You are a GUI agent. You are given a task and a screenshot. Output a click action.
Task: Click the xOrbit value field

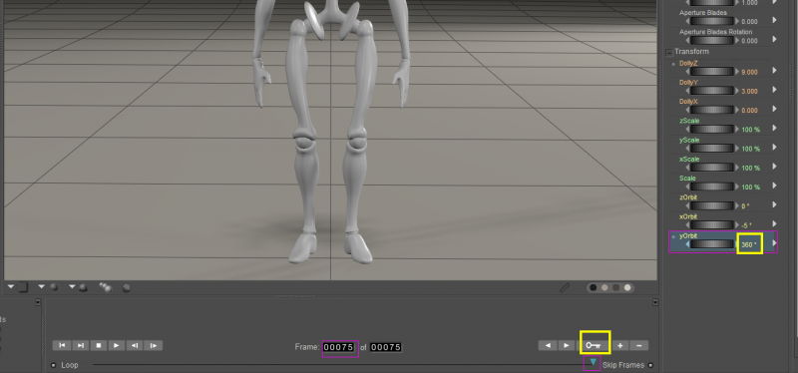coord(747,225)
